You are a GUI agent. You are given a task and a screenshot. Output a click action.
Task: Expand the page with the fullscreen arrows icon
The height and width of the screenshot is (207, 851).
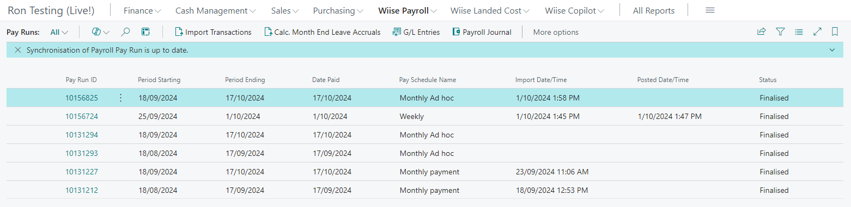(817, 32)
